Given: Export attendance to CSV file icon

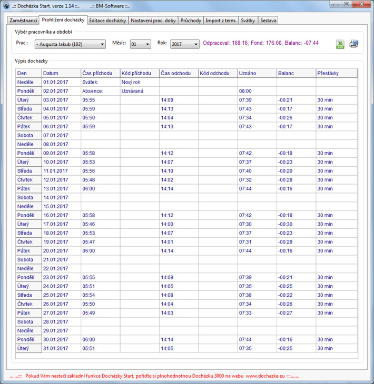Looking at the screenshot, I should [340, 44].
